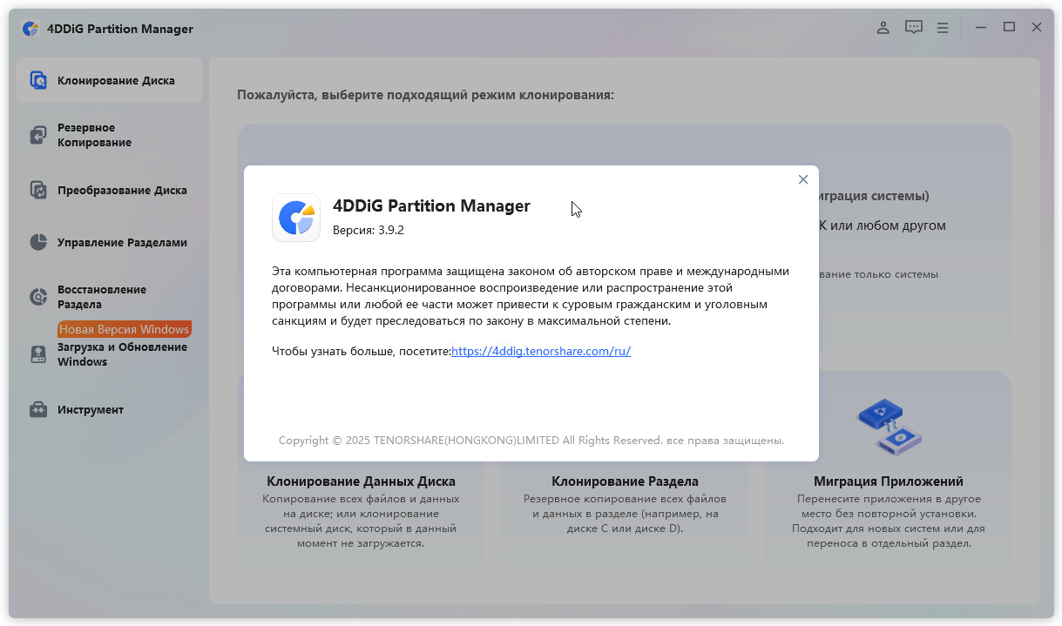Click the Загрузка и Обновление Windows icon
The image size is (1062, 626).
pyautogui.click(x=38, y=354)
